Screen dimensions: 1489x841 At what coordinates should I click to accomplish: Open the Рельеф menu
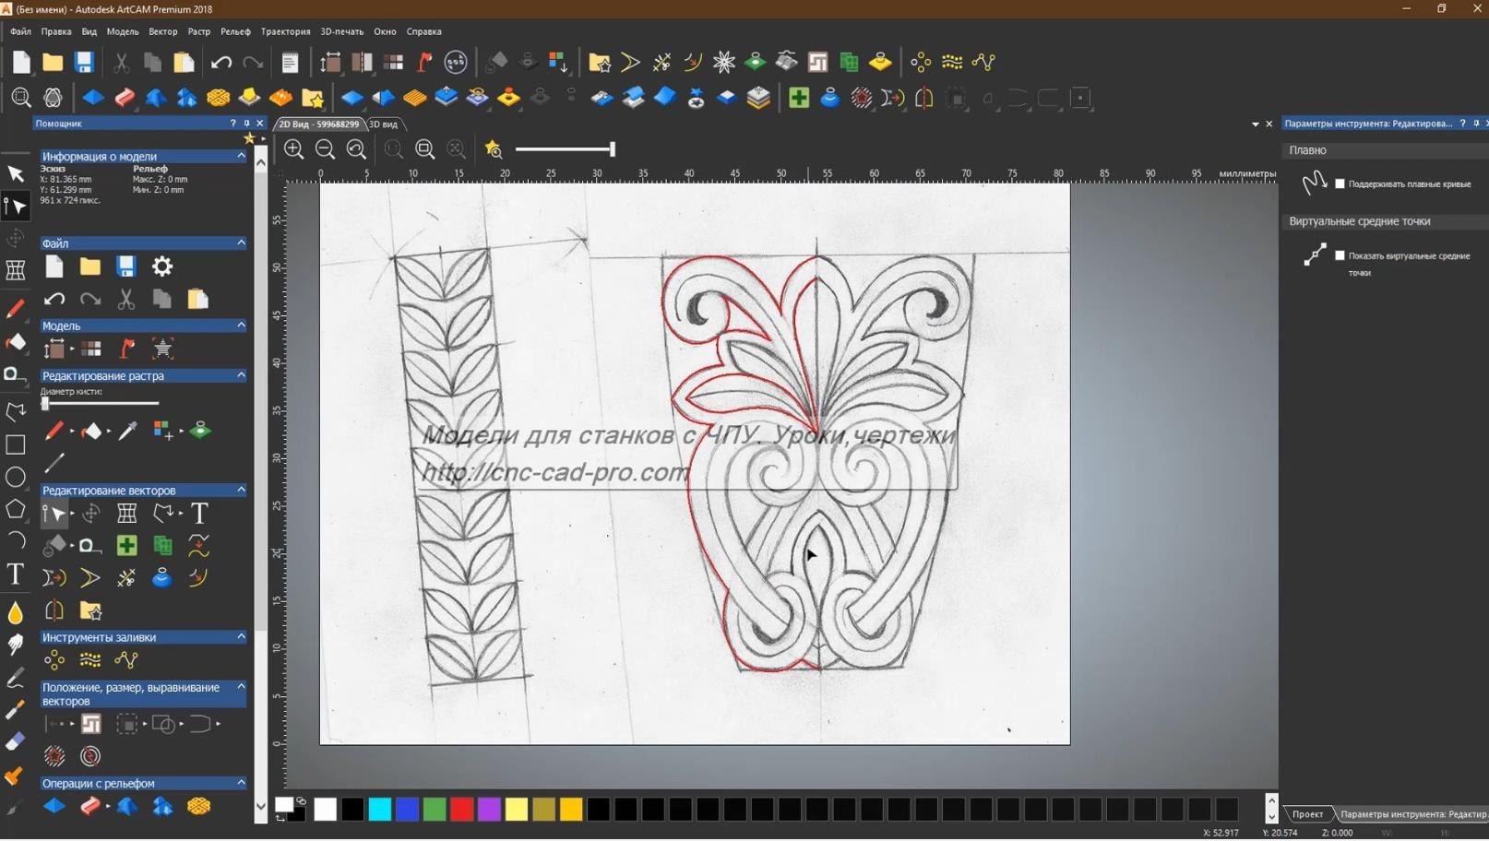(x=235, y=31)
